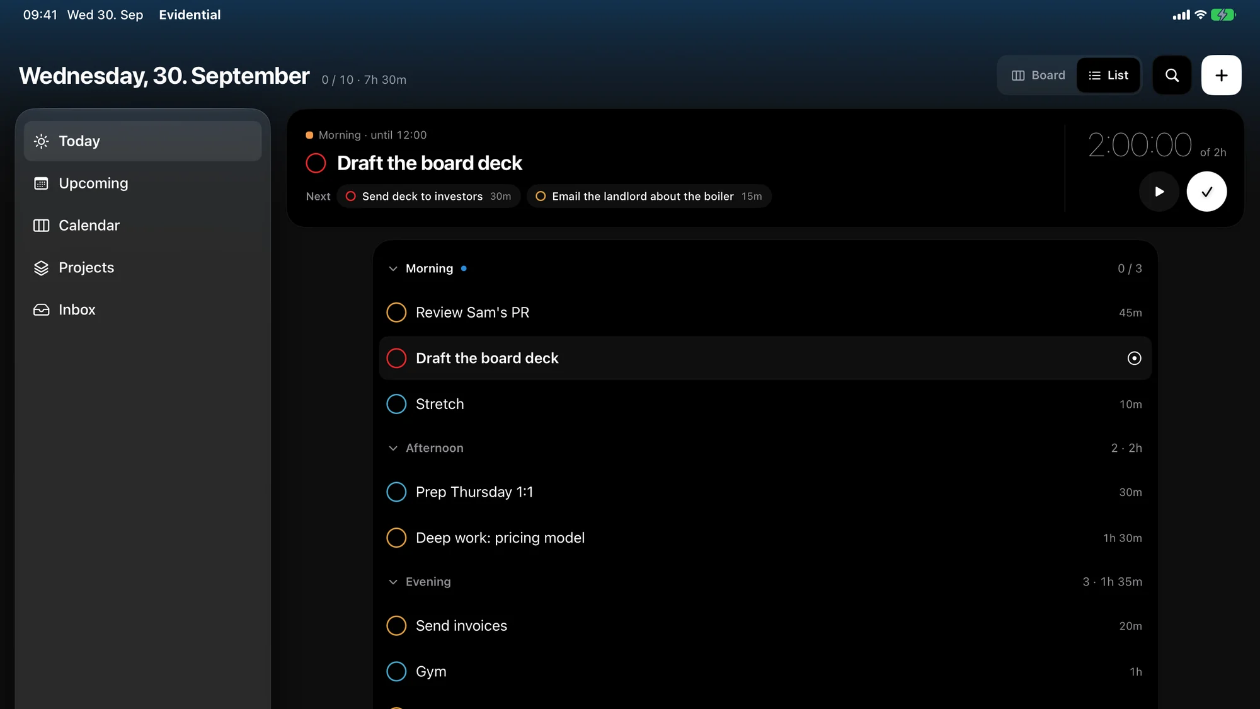
Task: Click the Inbox tray icon in sidebar
Action: (41, 310)
